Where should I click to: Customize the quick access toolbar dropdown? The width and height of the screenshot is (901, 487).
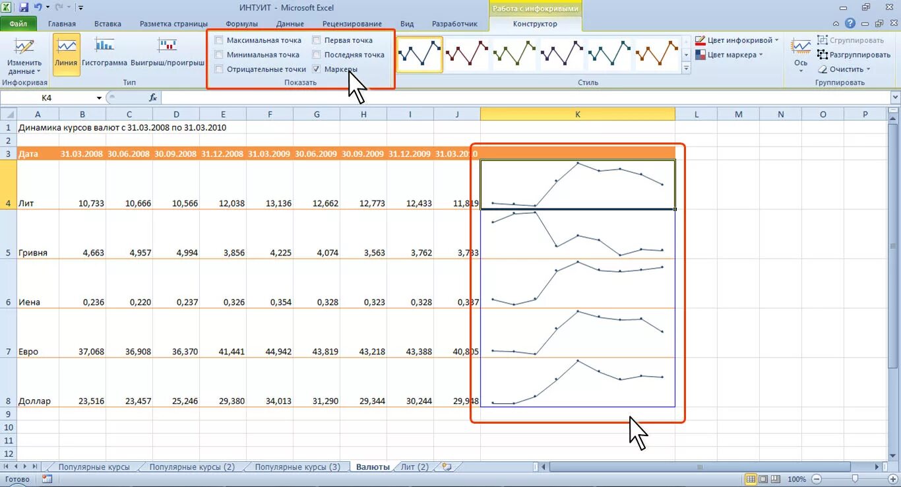coord(80,8)
